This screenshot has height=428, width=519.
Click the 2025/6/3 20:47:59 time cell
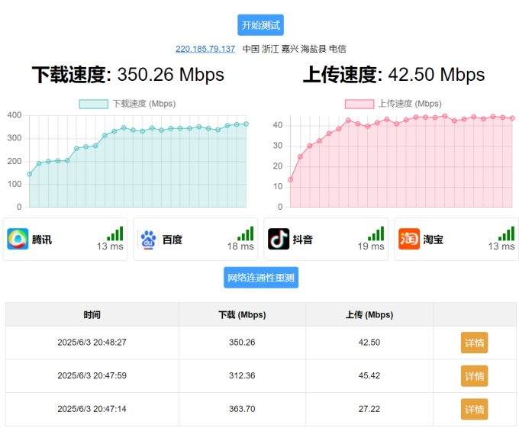92,376
